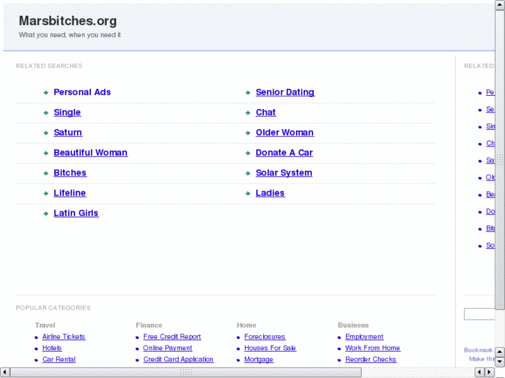Click the arrow icon beside Ladies
Image resolution: width=505 pixels, height=378 pixels.
(248, 194)
